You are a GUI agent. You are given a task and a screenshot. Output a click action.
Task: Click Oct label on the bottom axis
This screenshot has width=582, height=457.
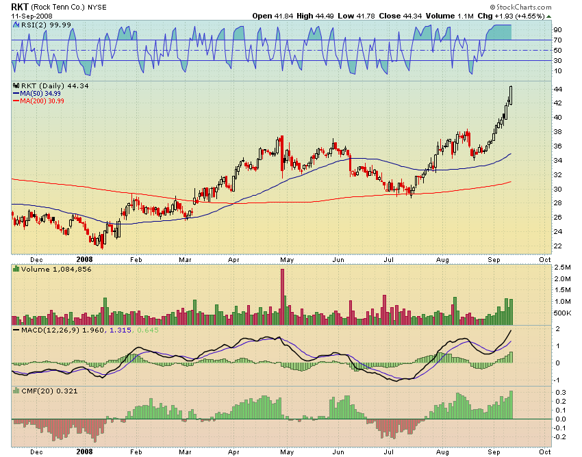[544, 452]
